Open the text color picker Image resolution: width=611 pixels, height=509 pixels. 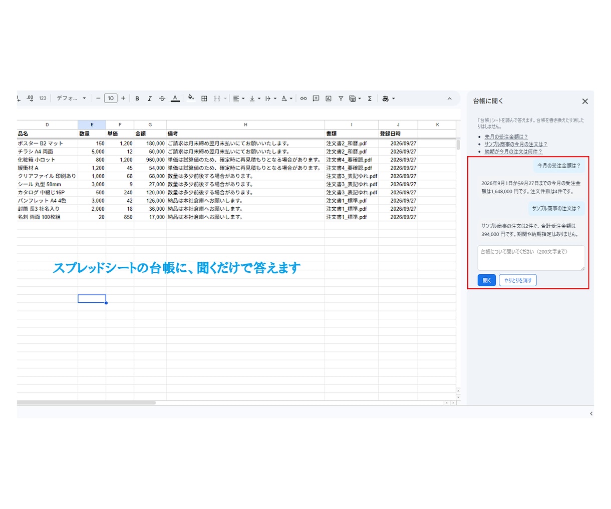tap(175, 99)
